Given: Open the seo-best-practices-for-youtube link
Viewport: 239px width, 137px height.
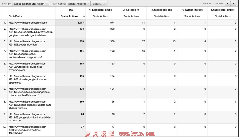Looking at the screenshot, I should 27,130.
